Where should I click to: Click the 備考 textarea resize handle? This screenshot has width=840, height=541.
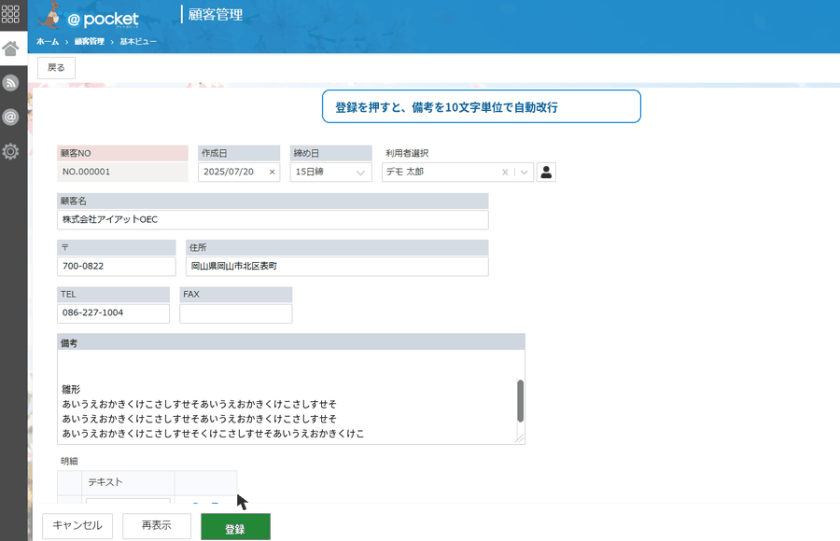tap(520, 438)
